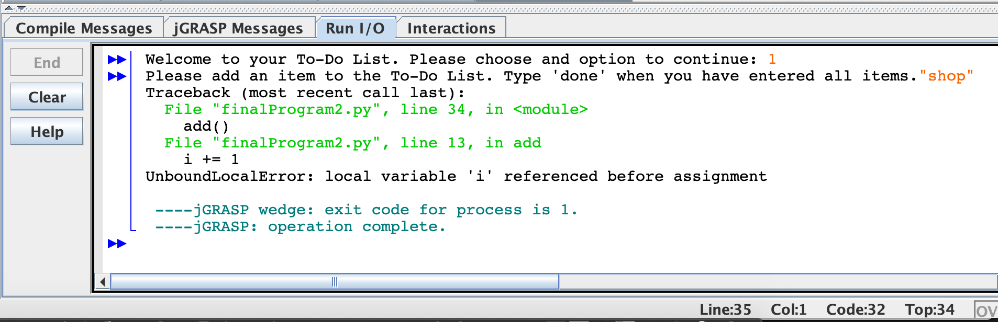Clear the Run I/O output
Screen dimensions: 998x322
click(47, 97)
